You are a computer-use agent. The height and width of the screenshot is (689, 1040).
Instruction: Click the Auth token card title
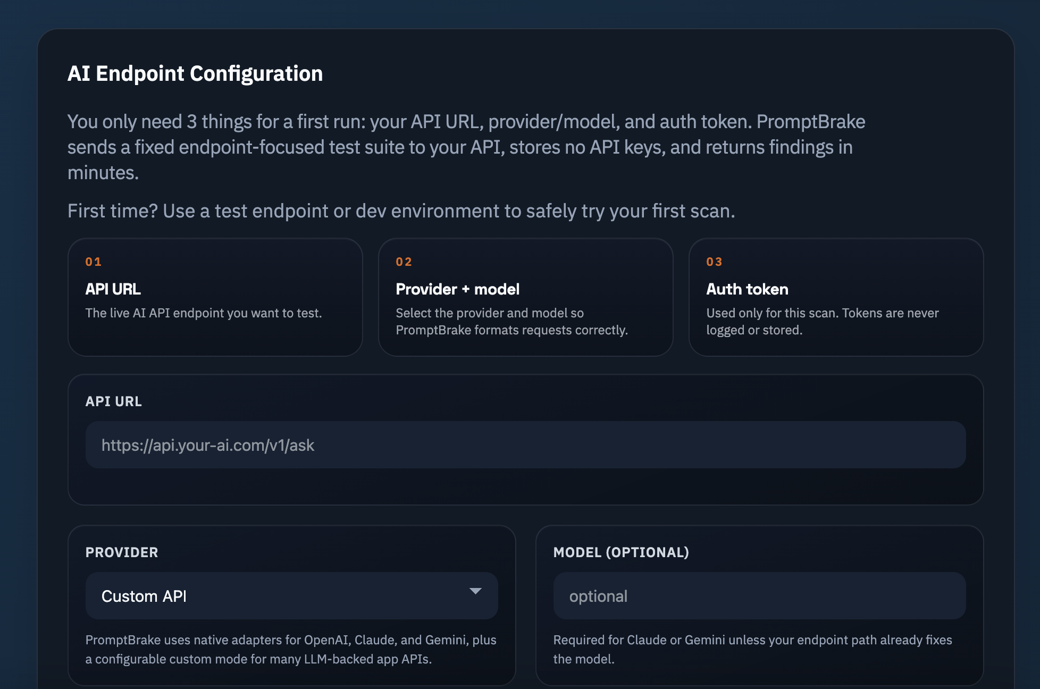coord(747,289)
